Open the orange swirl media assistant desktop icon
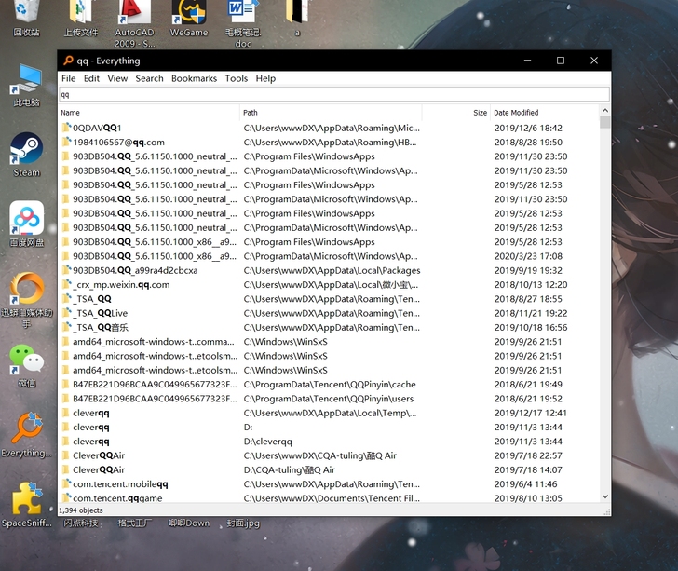The image size is (678, 571). coord(26,298)
